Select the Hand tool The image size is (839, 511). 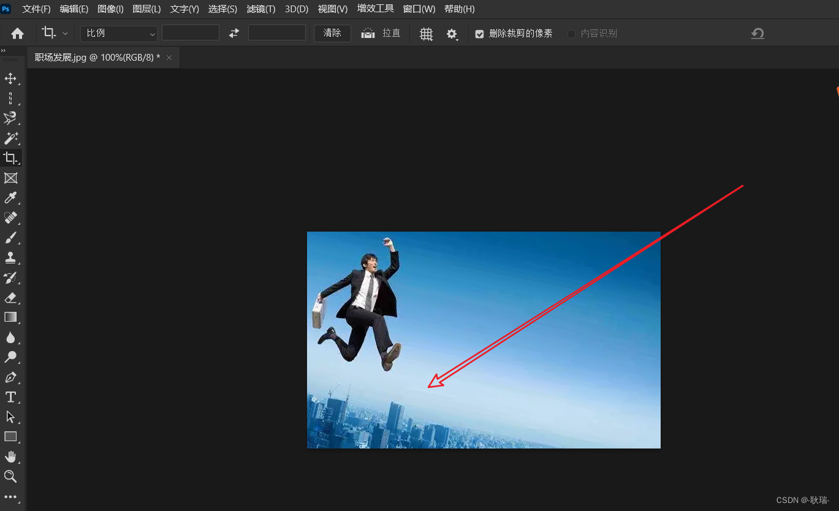coord(10,457)
